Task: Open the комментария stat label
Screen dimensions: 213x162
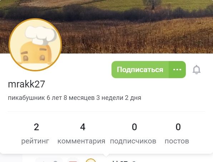Action: click(81, 141)
